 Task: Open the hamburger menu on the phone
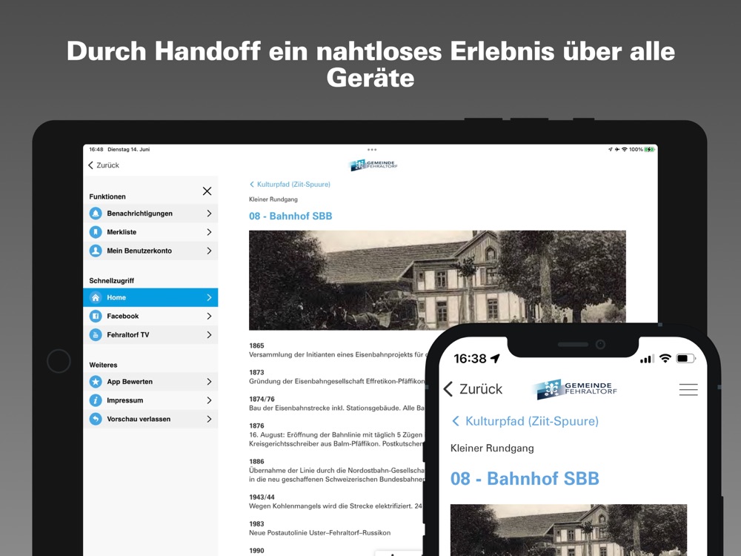click(688, 389)
